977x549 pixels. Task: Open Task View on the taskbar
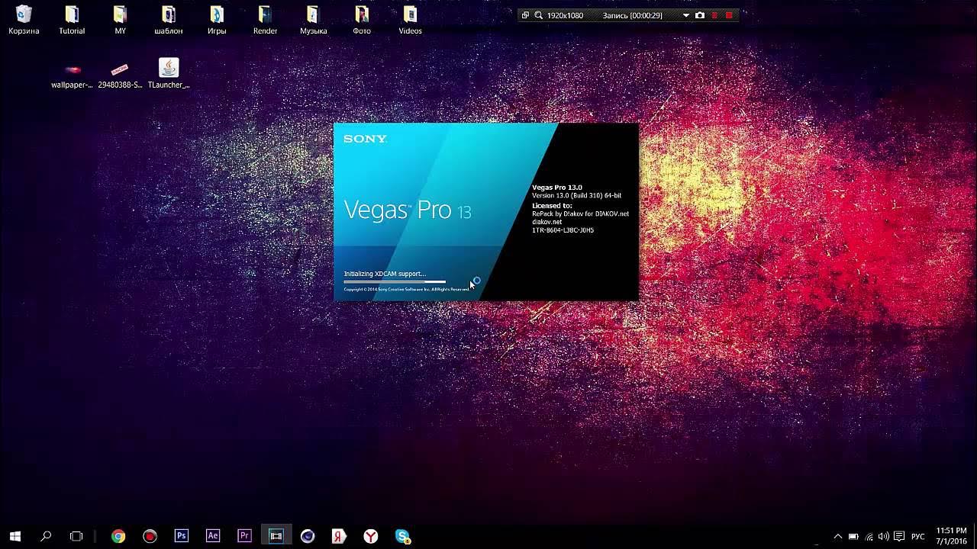76,536
